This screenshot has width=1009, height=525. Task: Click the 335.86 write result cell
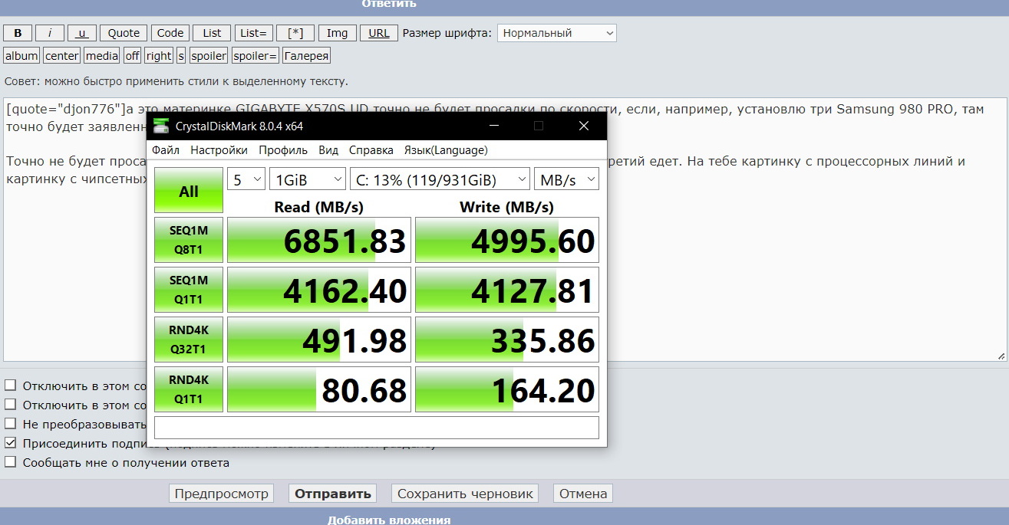click(x=507, y=340)
